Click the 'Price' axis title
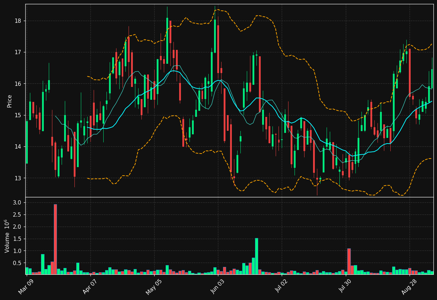The image size is (437, 300). coord(10,101)
